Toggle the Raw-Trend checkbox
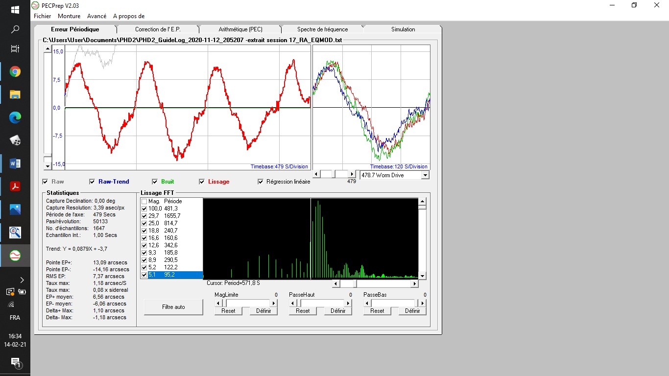The image size is (669, 376). pyautogui.click(x=92, y=182)
